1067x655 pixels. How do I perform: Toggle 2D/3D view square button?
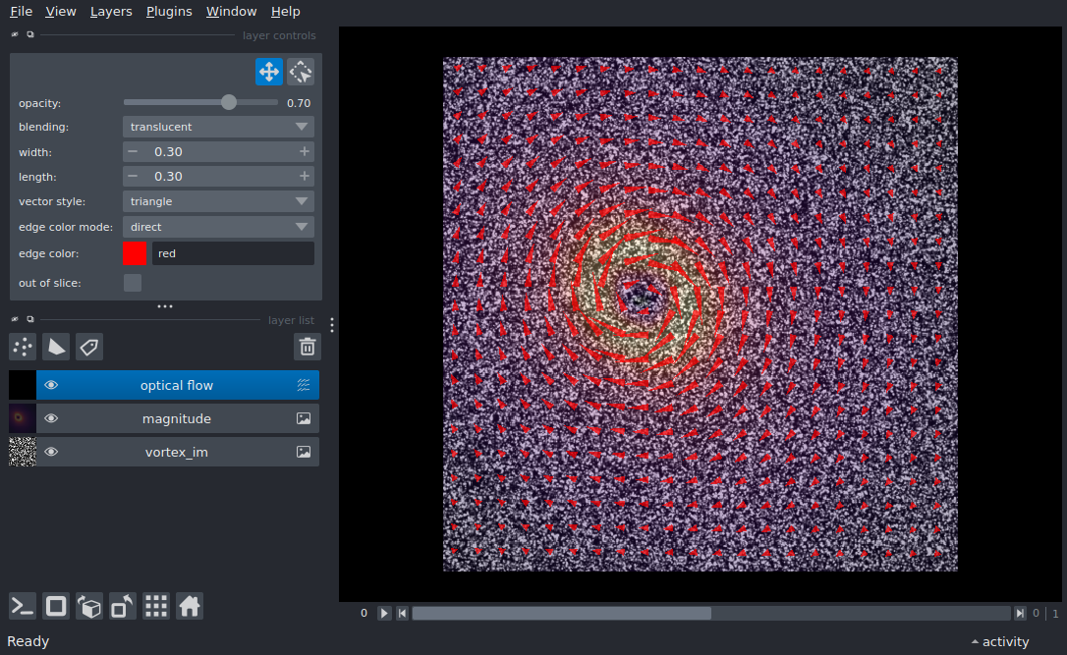point(56,606)
